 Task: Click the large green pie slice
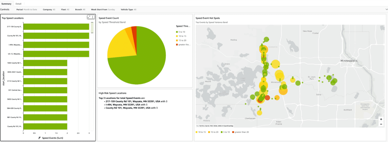(x=142, y=64)
